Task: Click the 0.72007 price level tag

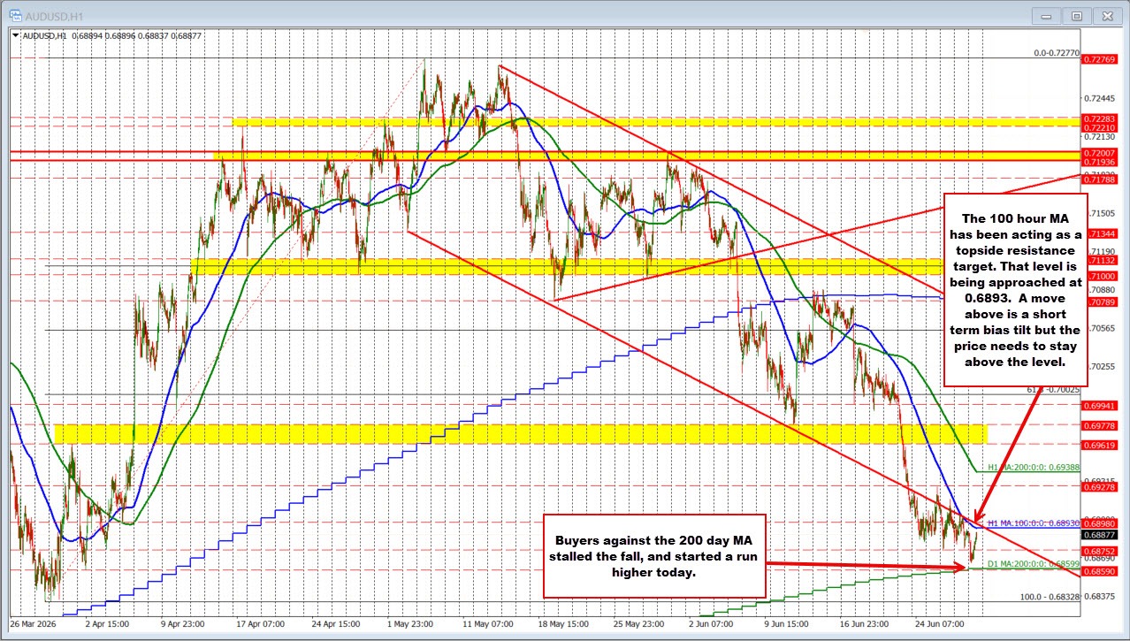Action: (x=1102, y=153)
